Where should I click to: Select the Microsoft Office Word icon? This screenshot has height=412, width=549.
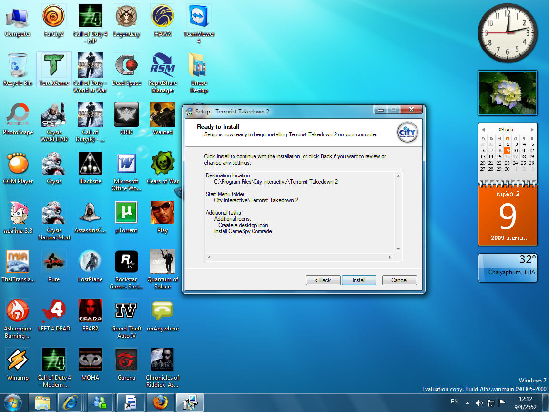(126, 171)
